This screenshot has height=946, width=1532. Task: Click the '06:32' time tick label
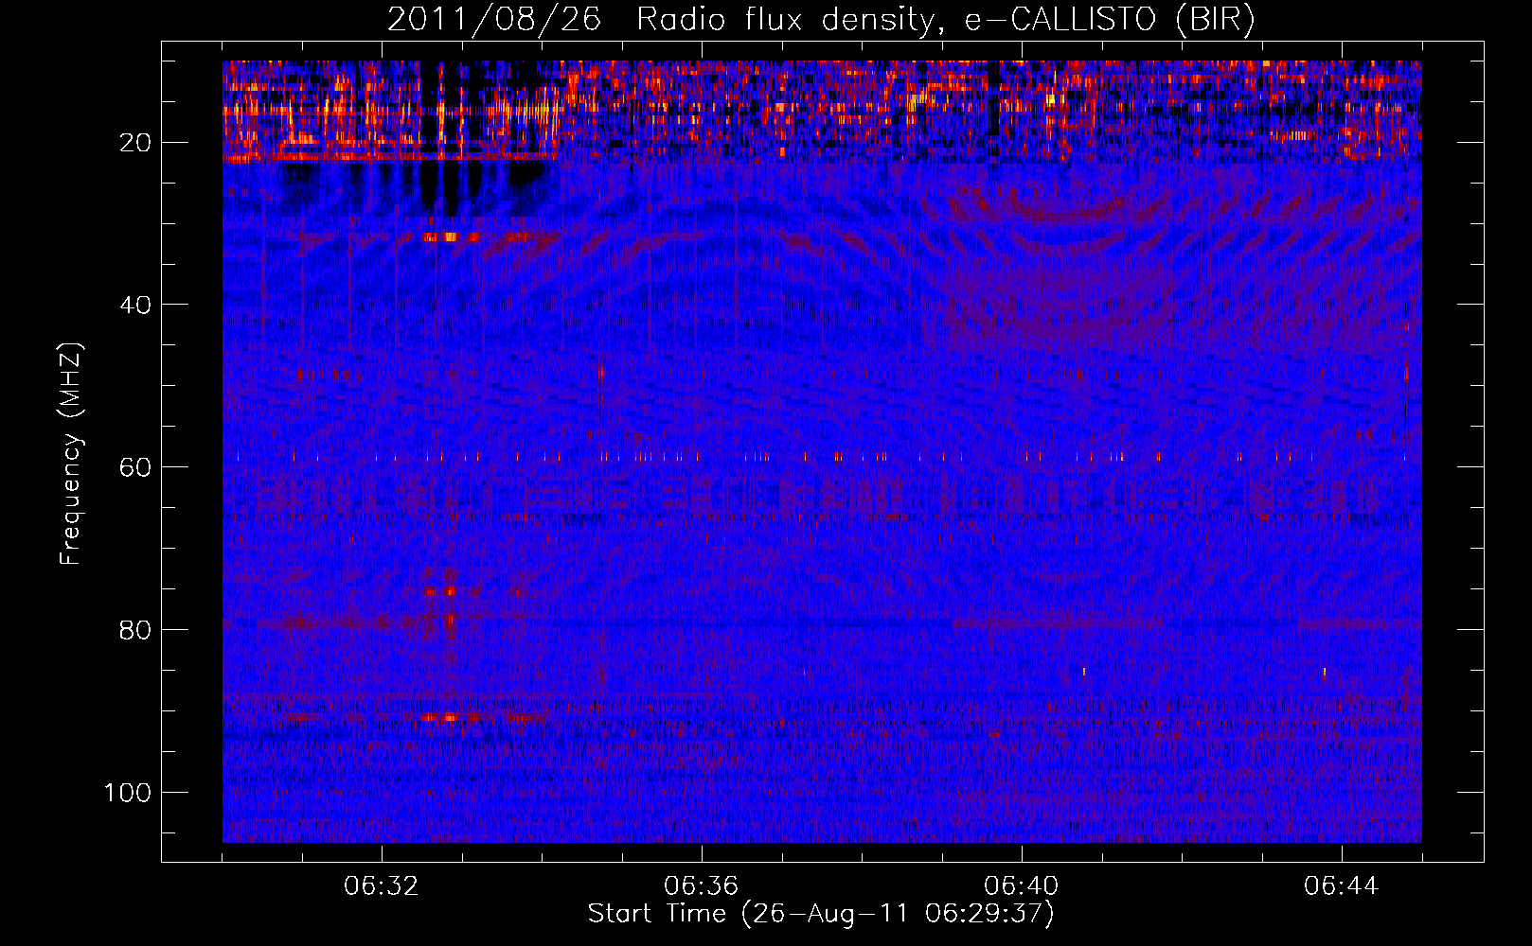coord(382,886)
